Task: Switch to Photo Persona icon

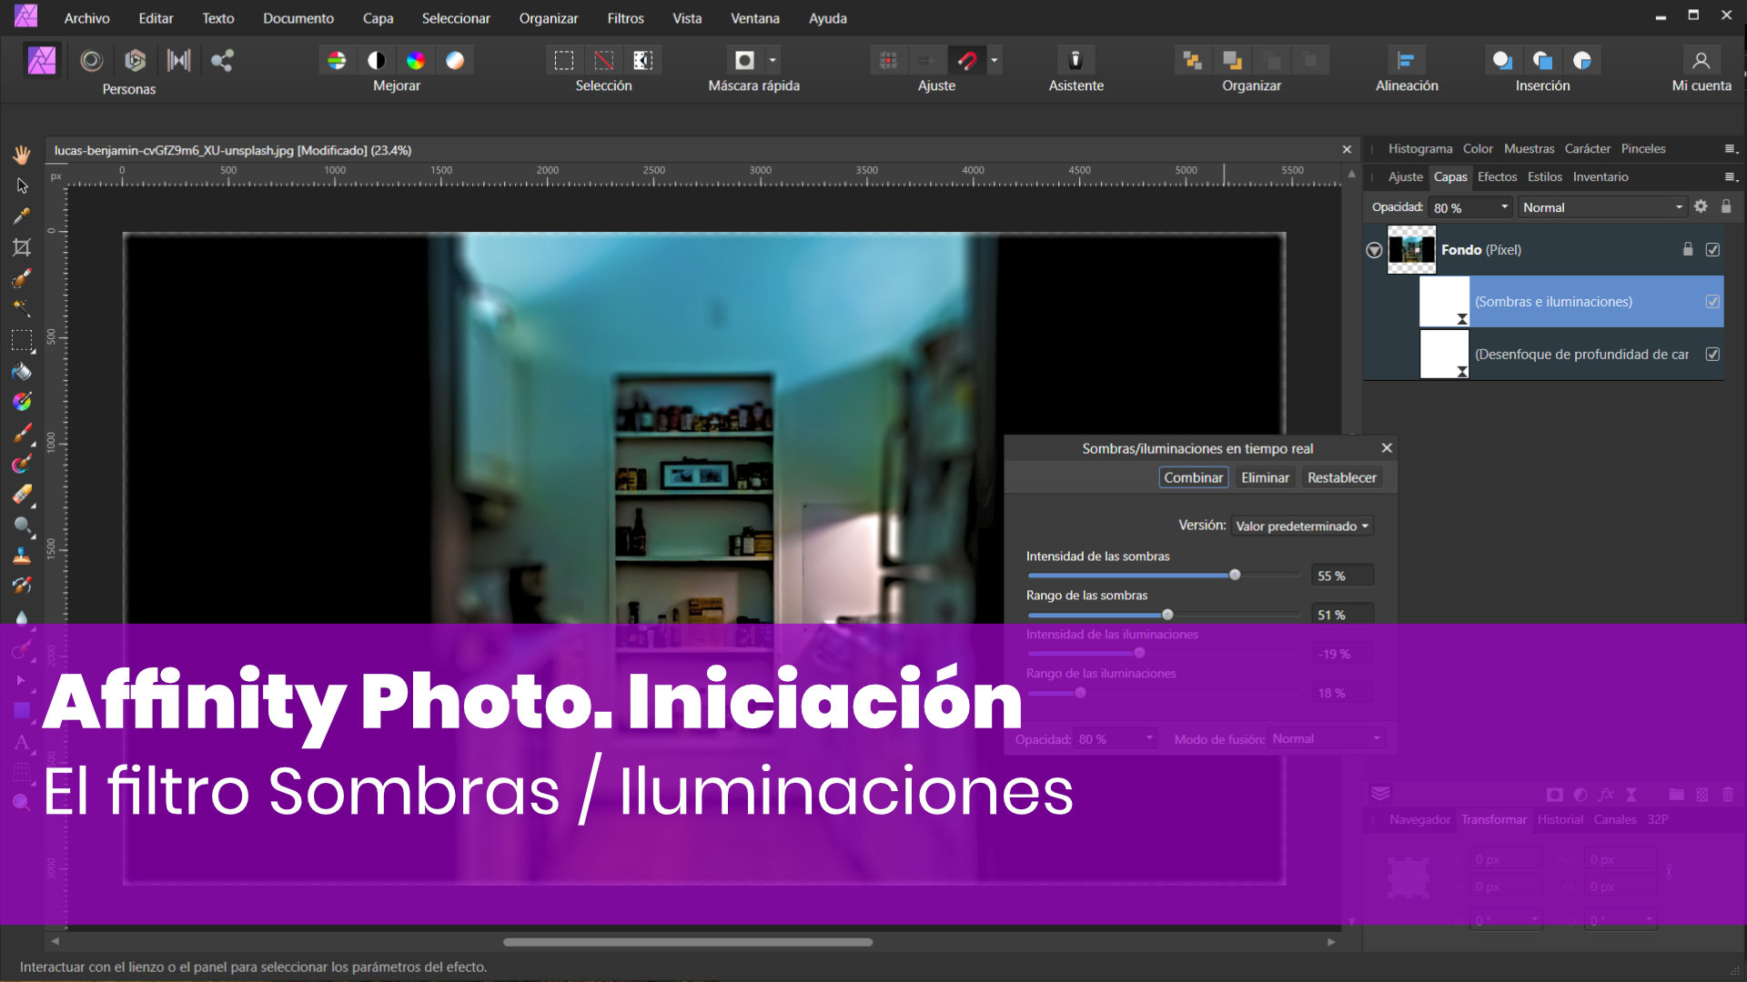Action: click(42, 60)
